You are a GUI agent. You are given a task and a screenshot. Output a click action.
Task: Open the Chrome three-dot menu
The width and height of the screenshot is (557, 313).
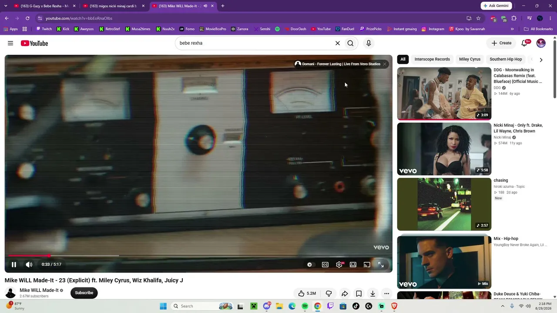click(x=550, y=18)
